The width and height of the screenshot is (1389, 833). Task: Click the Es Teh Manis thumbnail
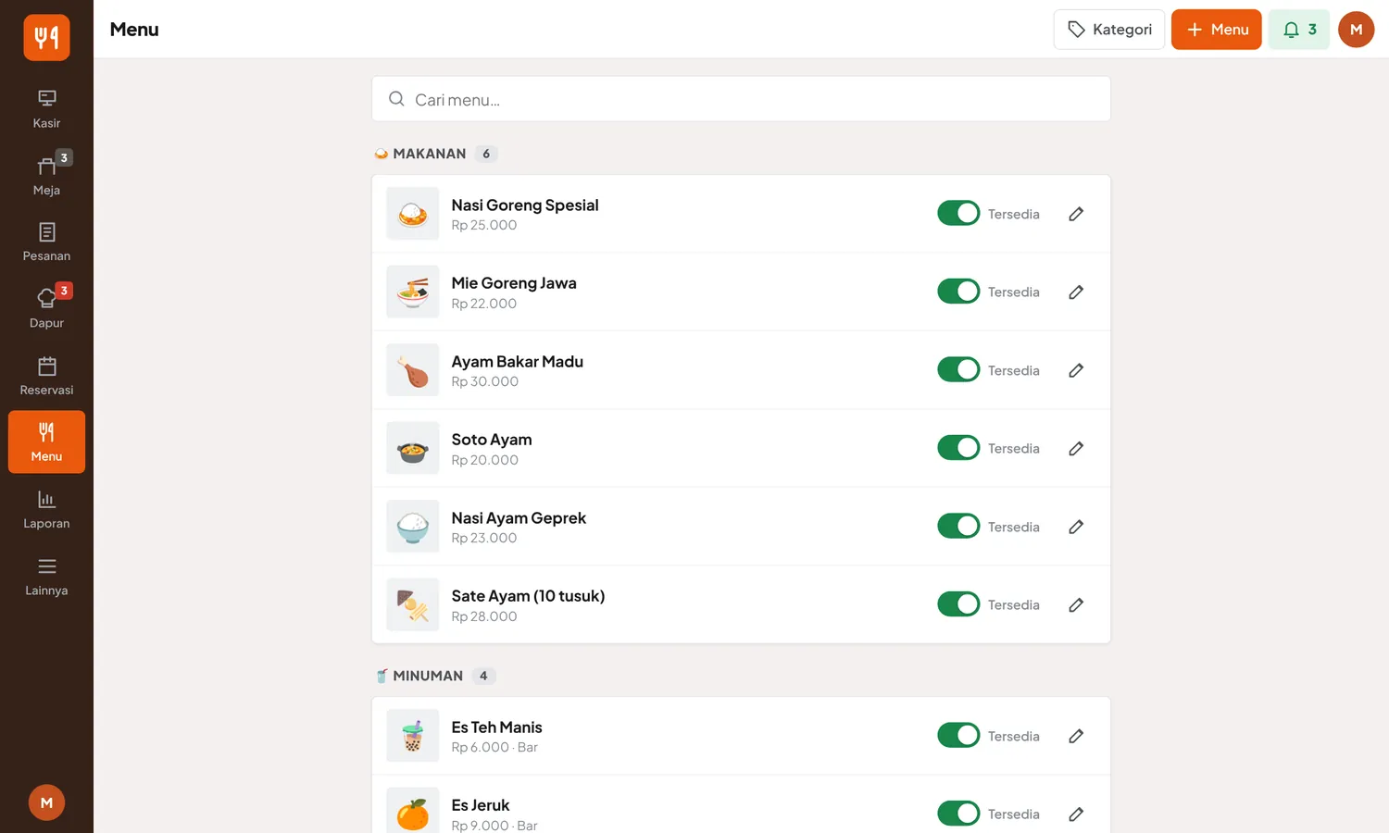click(413, 736)
